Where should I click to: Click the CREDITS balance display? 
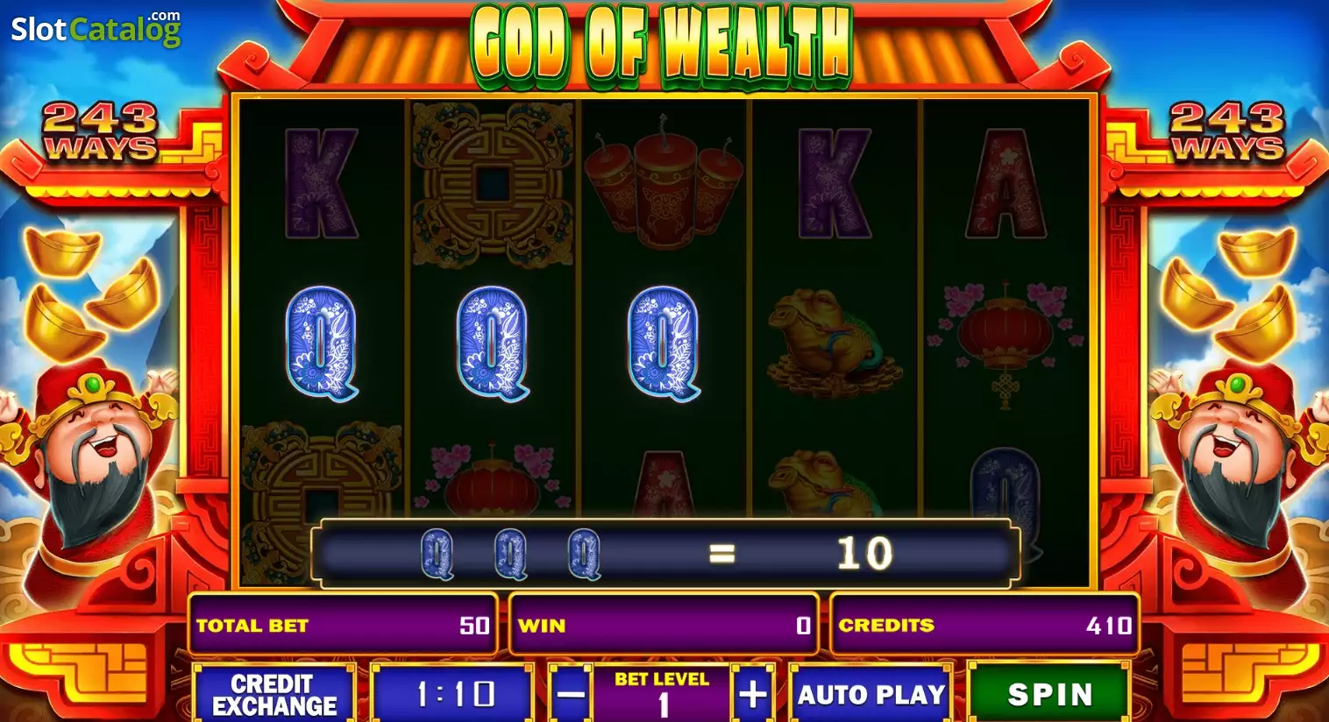point(984,625)
